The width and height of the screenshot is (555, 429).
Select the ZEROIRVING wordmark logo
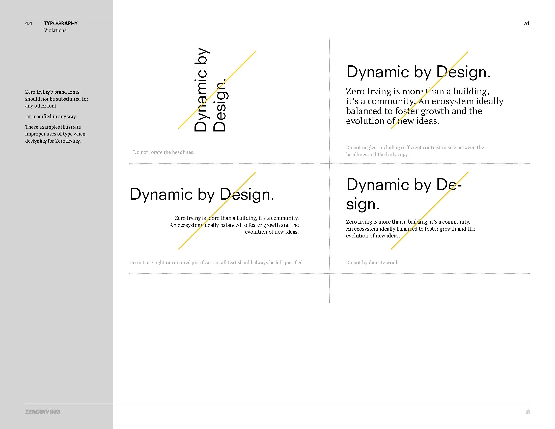[43, 412]
